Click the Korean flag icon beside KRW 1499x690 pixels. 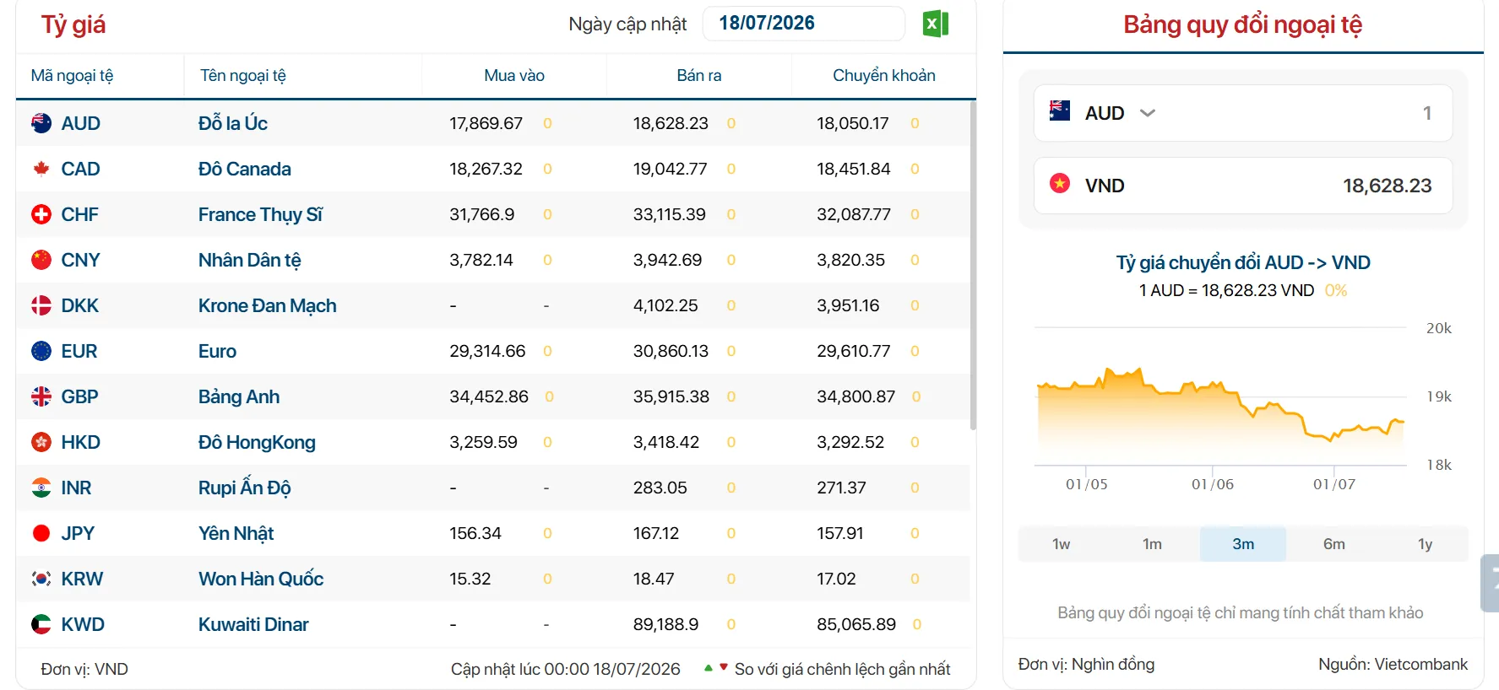(41, 579)
